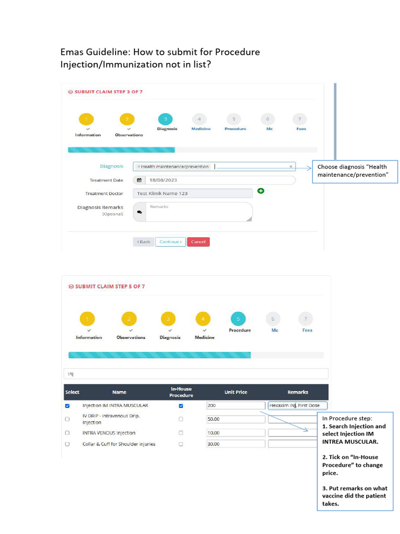400x534 pixels.
Task: Untick Select checkbox for Injection IM INTRA MUSCULAR
Action: click(67, 406)
